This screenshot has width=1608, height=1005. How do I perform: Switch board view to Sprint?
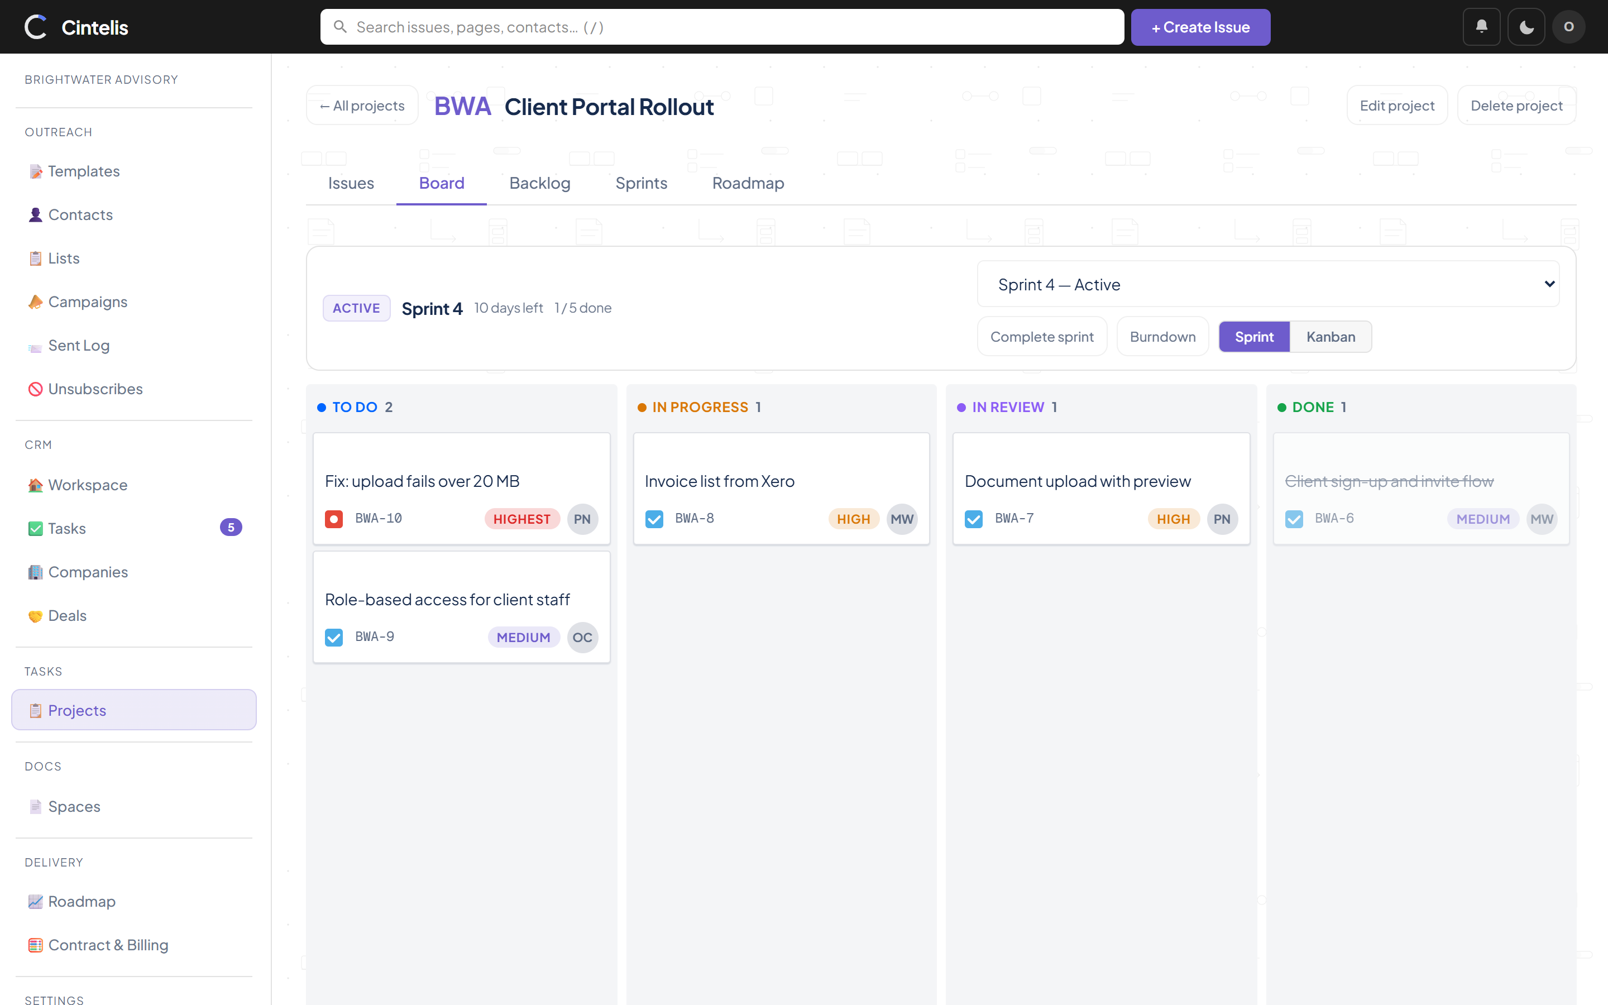pyautogui.click(x=1254, y=337)
